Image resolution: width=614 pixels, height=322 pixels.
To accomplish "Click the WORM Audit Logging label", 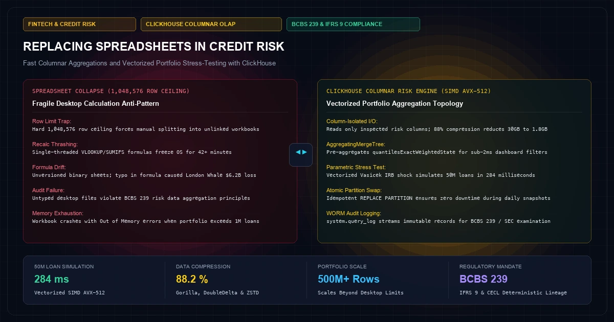I will [x=355, y=213].
